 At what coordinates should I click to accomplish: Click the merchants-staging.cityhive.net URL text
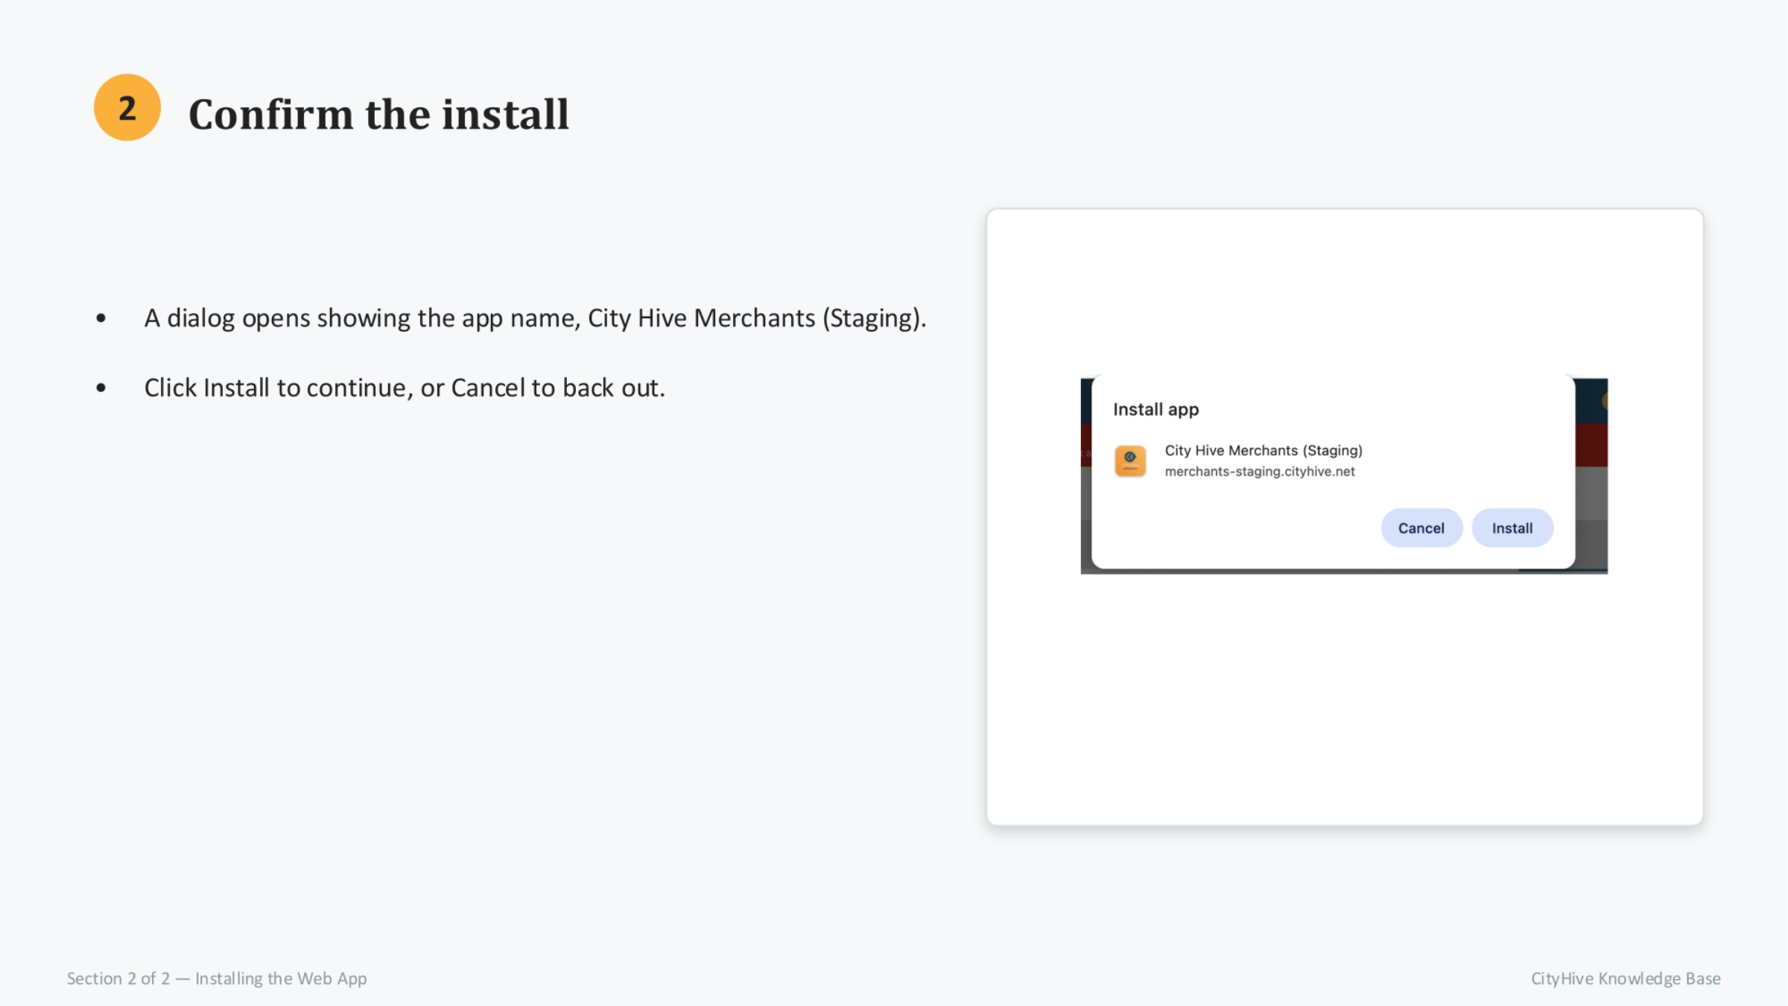point(1259,471)
